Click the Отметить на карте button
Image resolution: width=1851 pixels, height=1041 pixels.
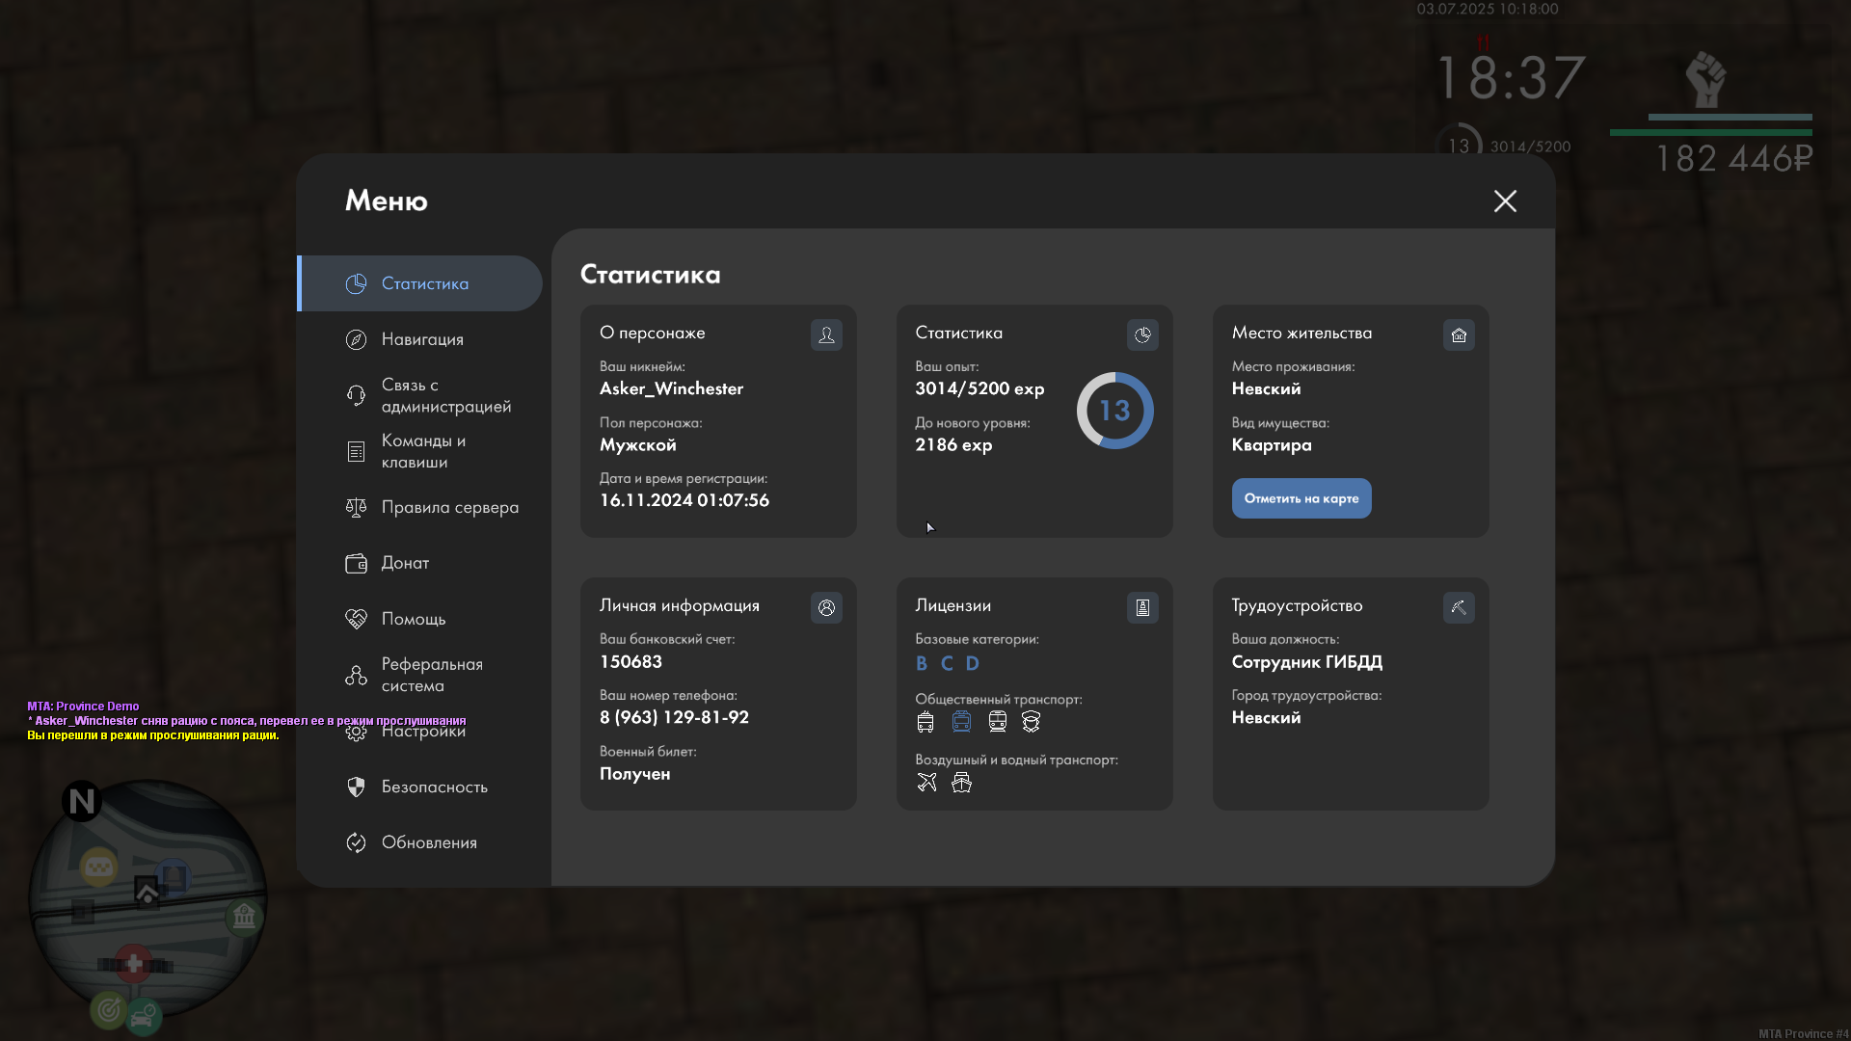[1301, 498]
